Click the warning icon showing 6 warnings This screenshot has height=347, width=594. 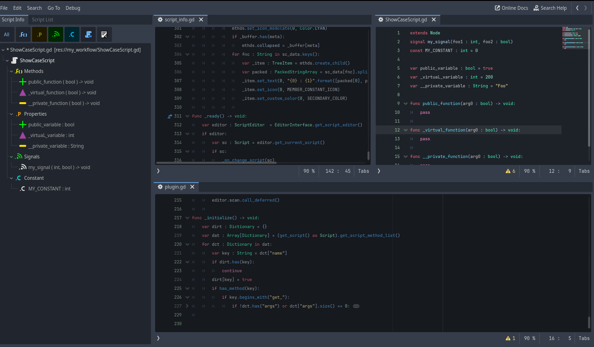click(508, 171)
